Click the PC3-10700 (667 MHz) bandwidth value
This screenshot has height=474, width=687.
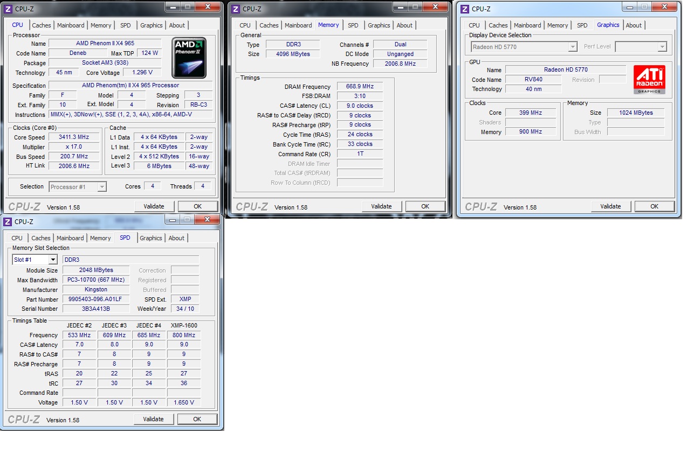[96, 280]
